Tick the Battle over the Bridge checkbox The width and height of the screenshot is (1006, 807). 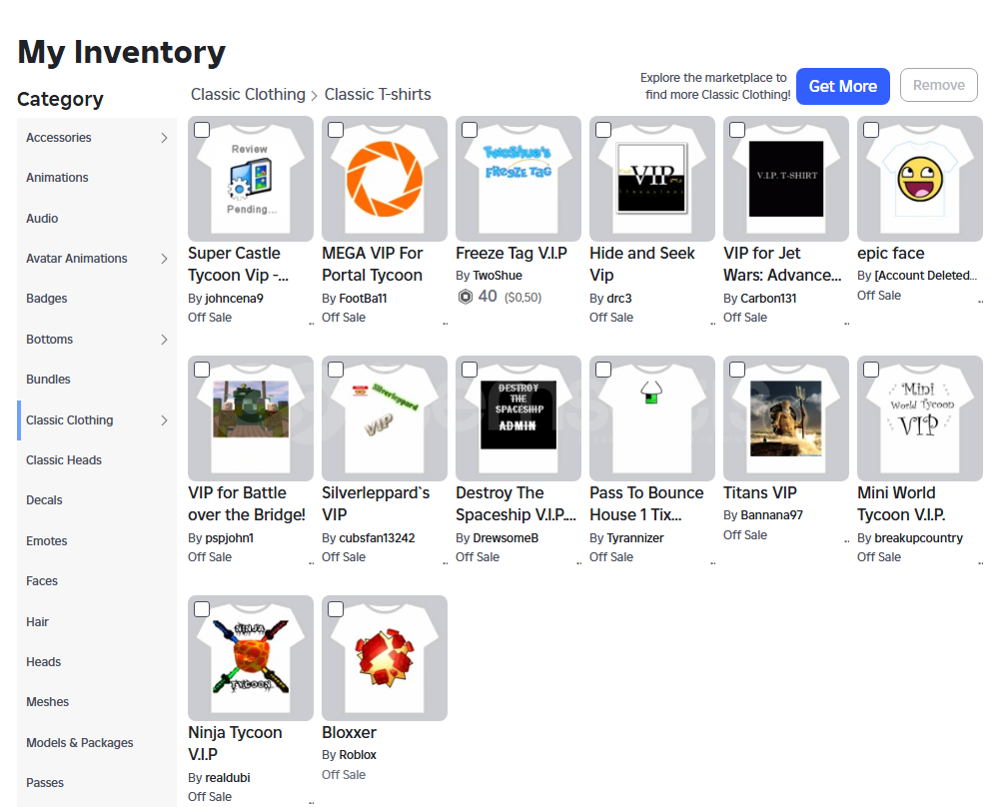pos(202,370)
